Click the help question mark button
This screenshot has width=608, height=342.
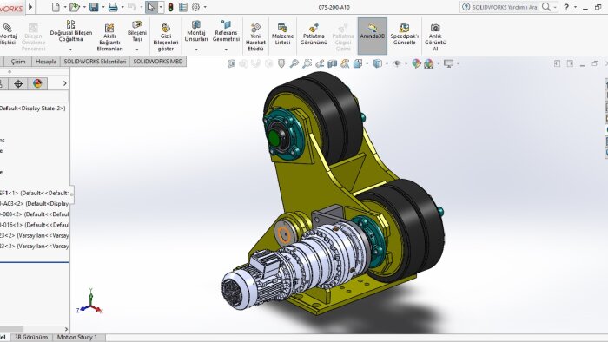[566, 7]
